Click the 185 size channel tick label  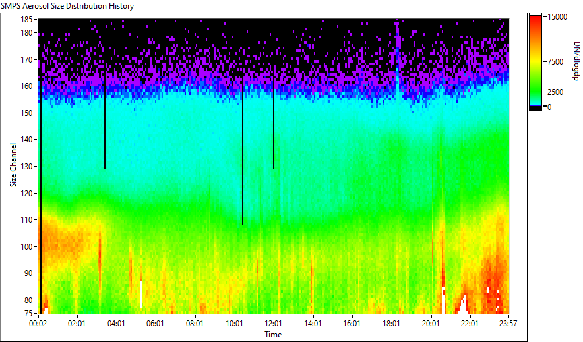pos(26,19)
